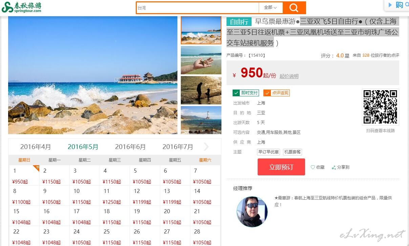Screen dimensions: 409x246
Task: Select May 12 in the calendar
Action: coord(145,196)
